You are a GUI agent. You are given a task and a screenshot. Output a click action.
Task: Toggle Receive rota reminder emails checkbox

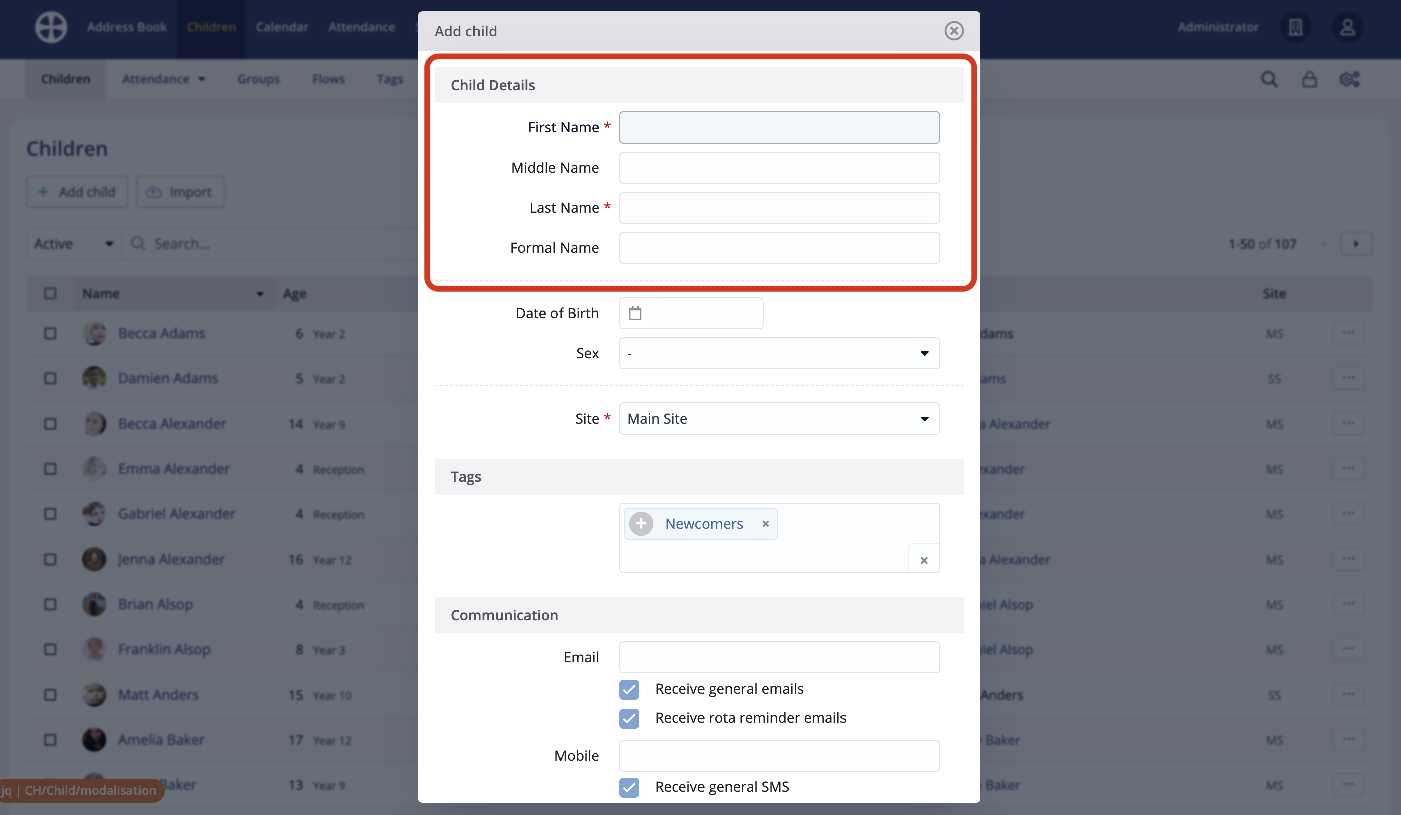629,718
